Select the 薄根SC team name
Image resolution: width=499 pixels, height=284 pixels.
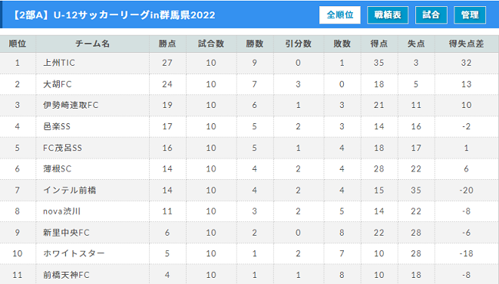(x=58, y=169)
